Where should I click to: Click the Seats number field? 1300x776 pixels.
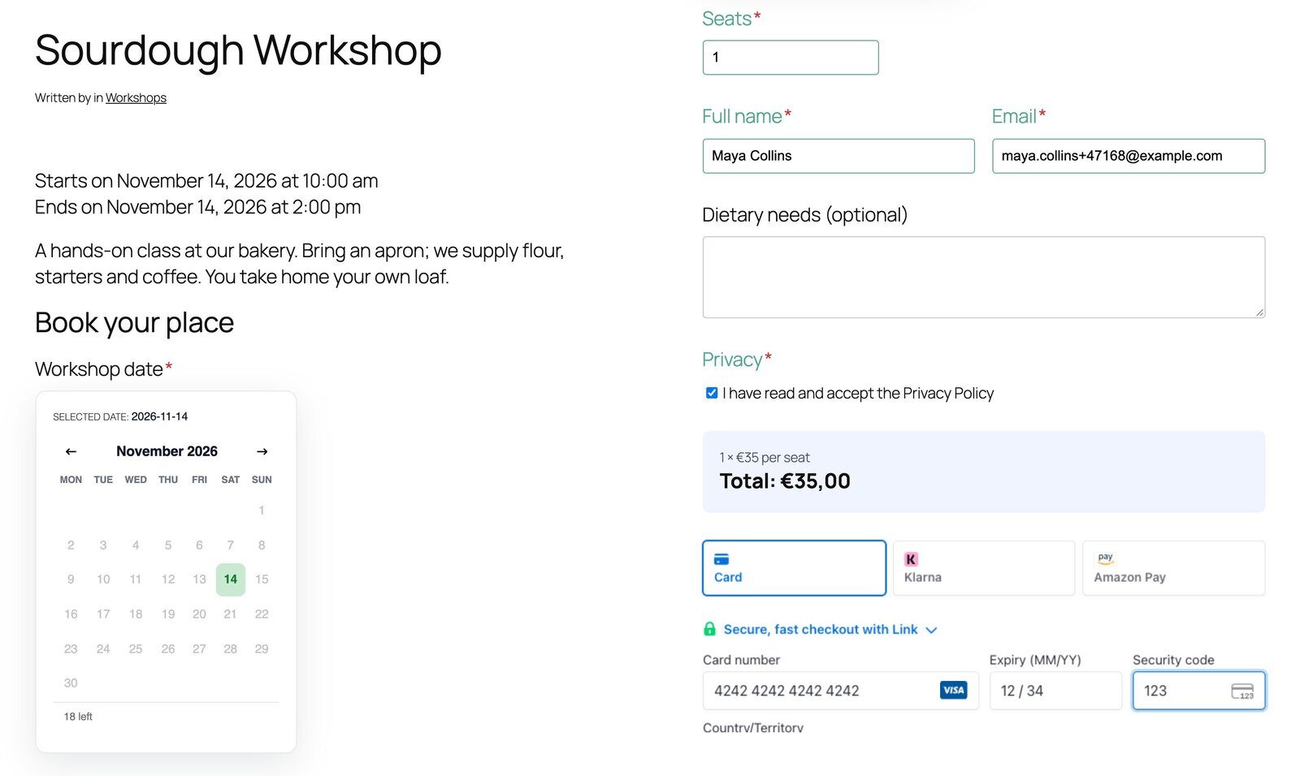(791, 58)
